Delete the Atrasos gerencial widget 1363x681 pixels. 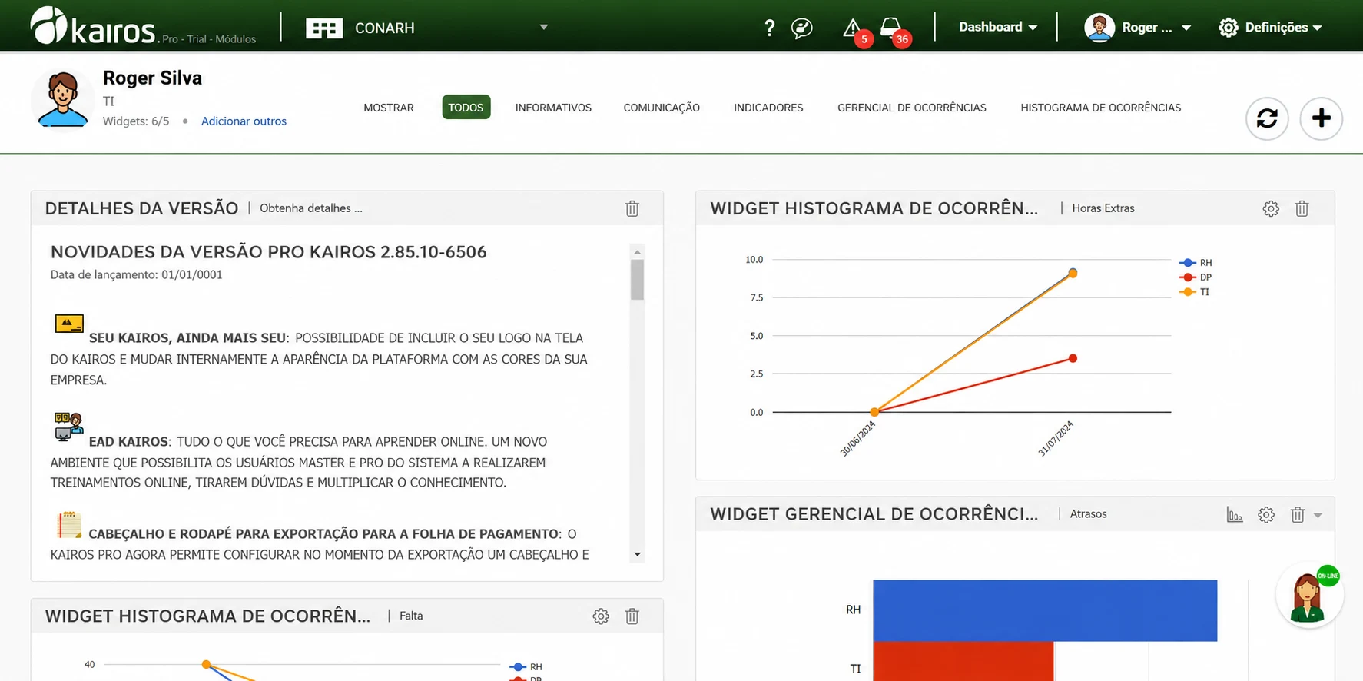click(x=1298, y=515)
